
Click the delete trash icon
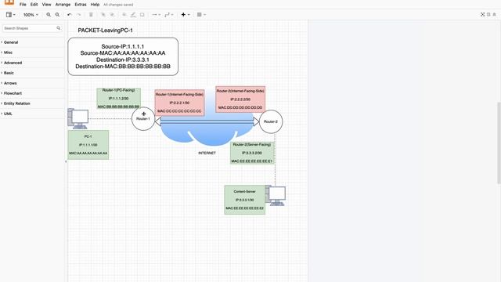[91, 15]
